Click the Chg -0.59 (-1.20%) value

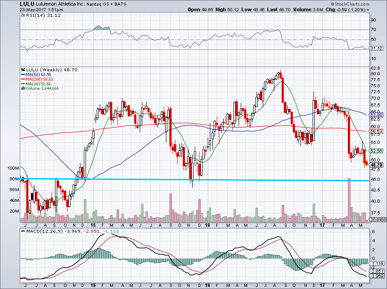(345, 9)
